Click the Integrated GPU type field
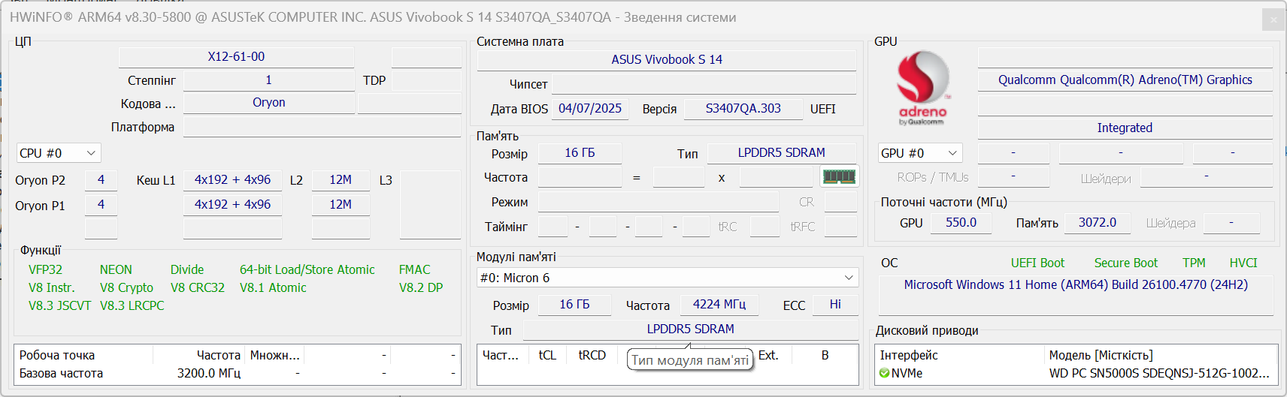The height and width of the screenshot is (397, 1287). coord(1125,128)
